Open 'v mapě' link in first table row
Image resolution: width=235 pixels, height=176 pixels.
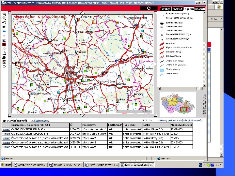point(6,129)
